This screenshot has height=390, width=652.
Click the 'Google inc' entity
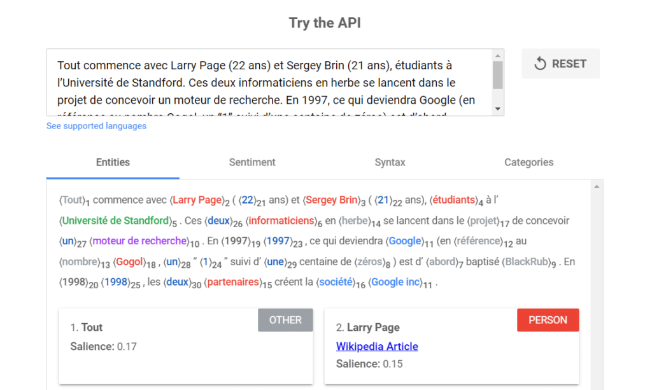(x=395, y=282)
